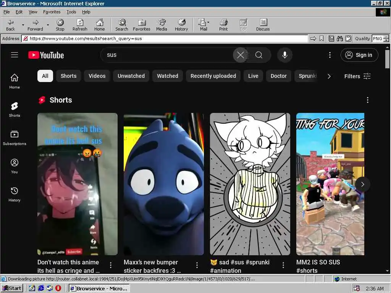Go to the browser Home page

(100, 25)
